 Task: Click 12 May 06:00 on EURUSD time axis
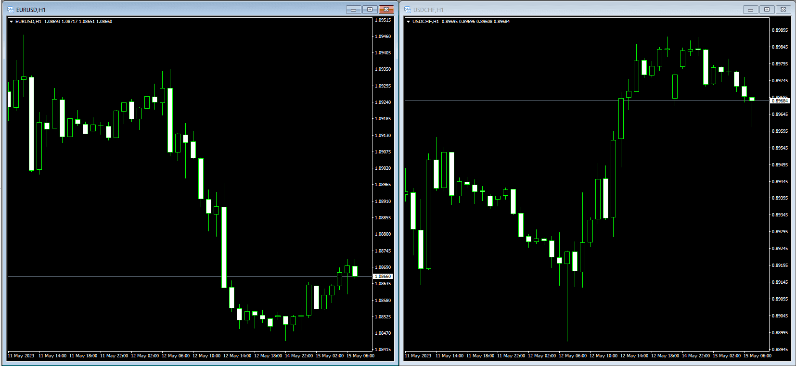[x=176, y=356]
